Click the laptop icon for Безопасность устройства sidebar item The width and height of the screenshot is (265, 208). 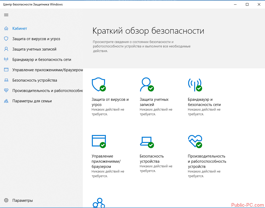(x=6, y=80)
